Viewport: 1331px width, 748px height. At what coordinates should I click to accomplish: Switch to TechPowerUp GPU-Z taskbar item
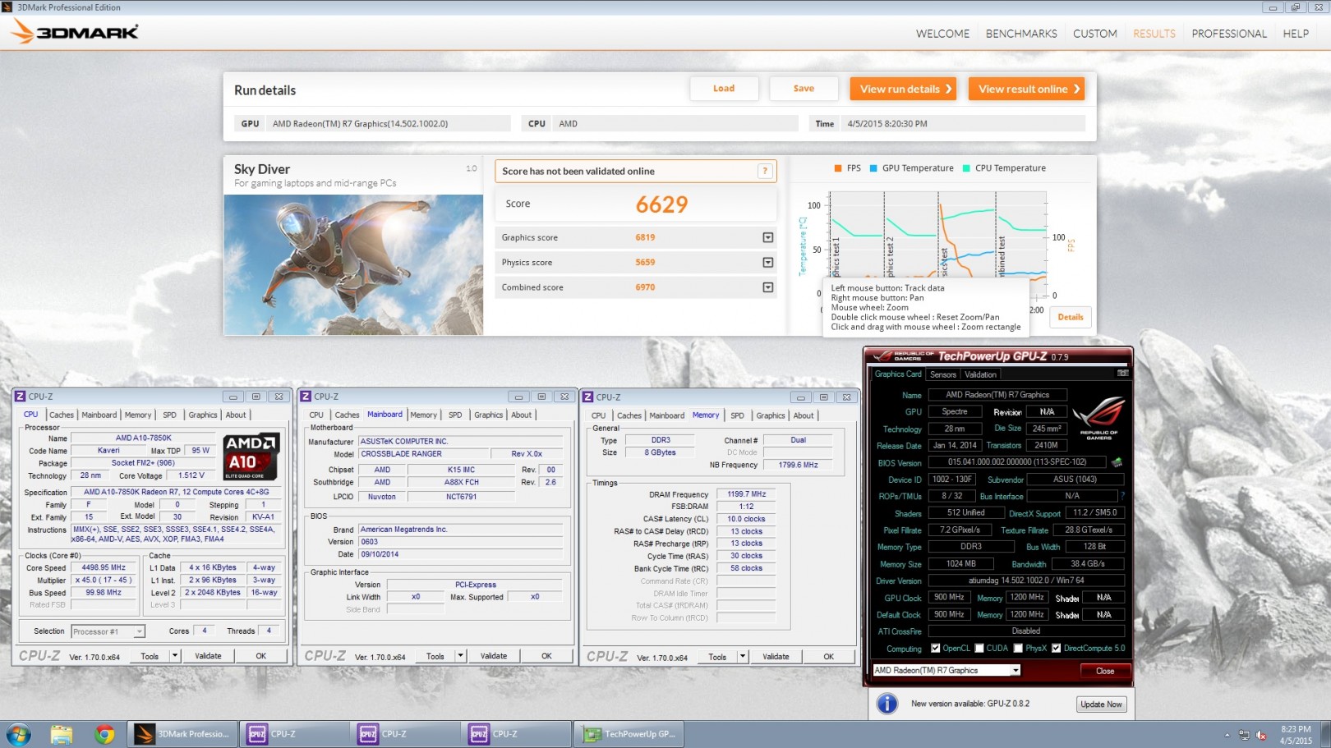pyautogui.click(x=629, y=734)
